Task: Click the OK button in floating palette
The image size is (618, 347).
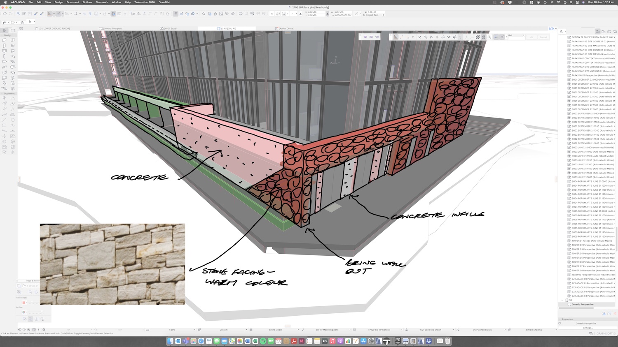Action: click(531, 37)
